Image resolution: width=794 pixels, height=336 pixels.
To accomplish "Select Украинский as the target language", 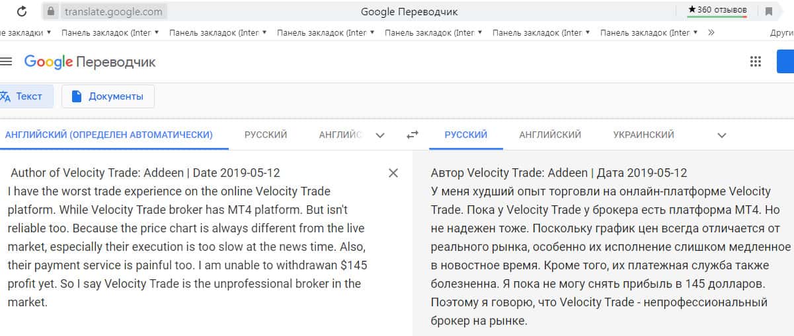I will (x=643, y=135).
